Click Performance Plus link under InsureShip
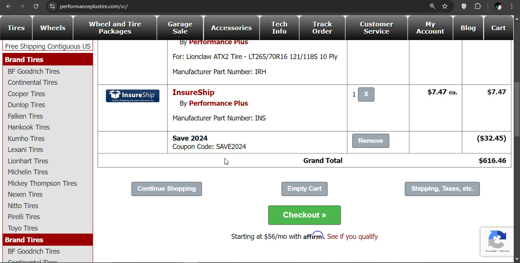Screen dimensions: 520x263 pos(218,103)
